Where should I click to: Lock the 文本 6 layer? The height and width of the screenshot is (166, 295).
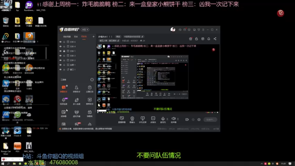point(64,42)
